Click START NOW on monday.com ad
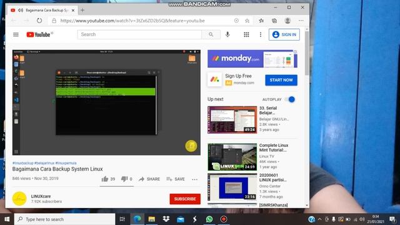This screenshot has height=225, width=400. [281, 80]
